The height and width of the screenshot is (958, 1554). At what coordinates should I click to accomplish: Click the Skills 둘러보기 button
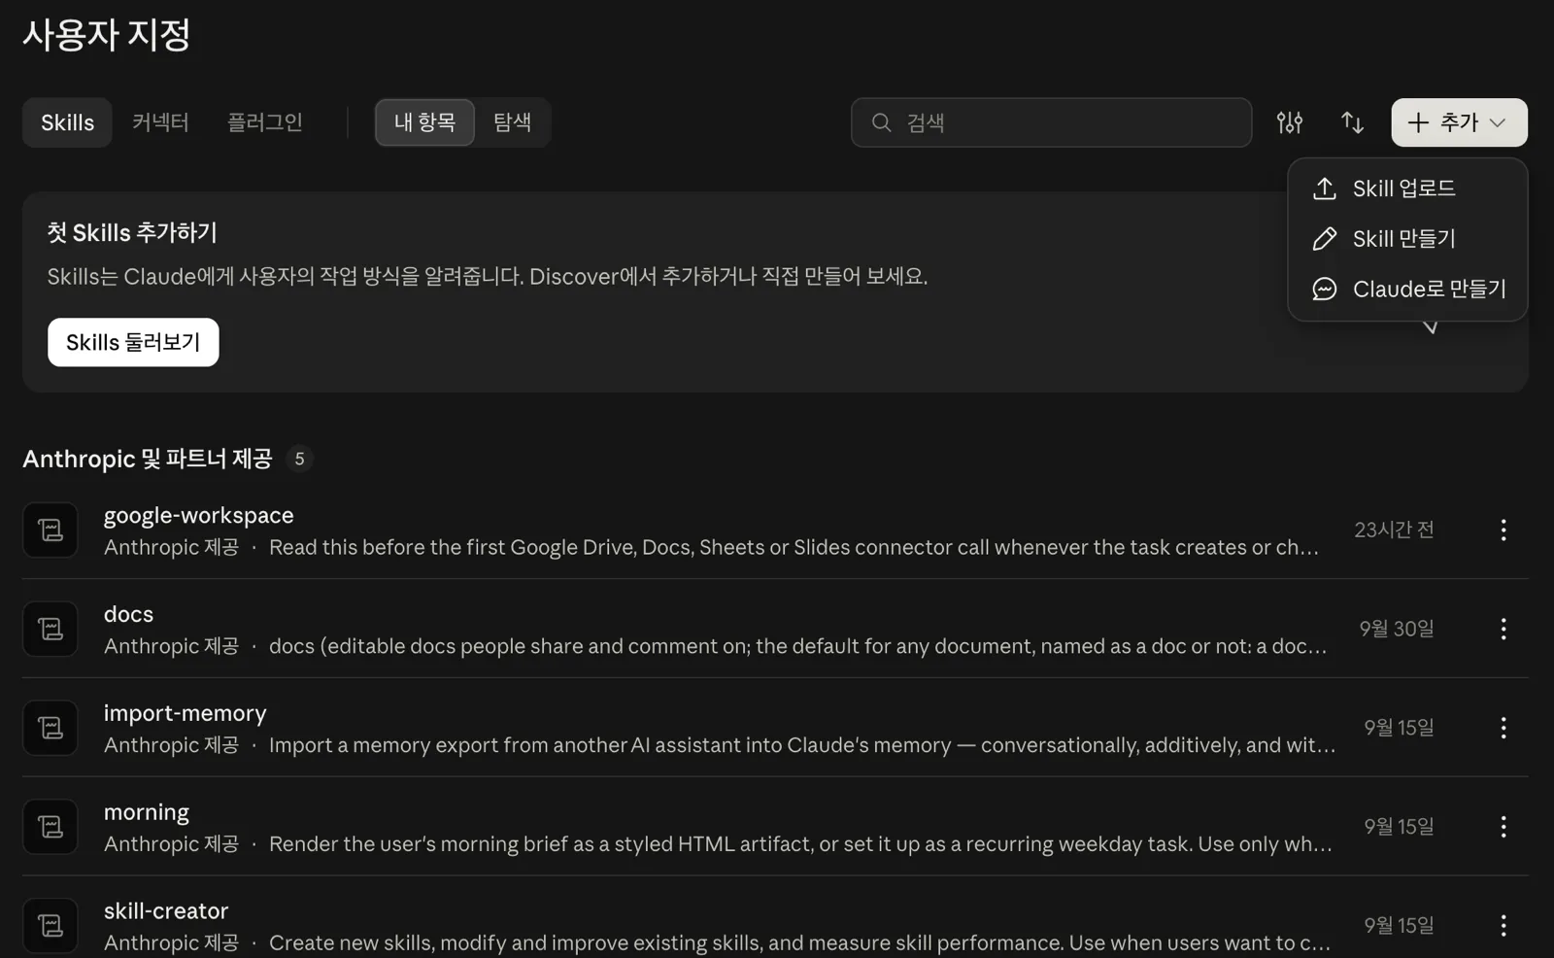point(133,342)
